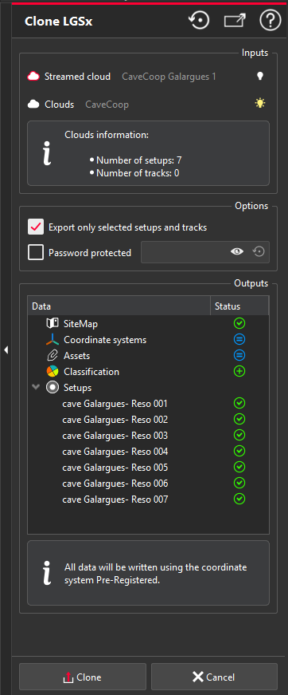Click the Classification colored pie icon
The image size is (288, 695).
click(x=53, y=371)
